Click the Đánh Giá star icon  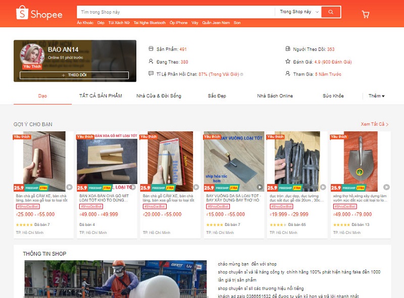click(x=288, y=62)
